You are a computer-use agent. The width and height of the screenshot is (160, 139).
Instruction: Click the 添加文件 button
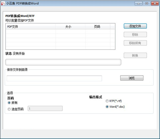pos(135,26)
